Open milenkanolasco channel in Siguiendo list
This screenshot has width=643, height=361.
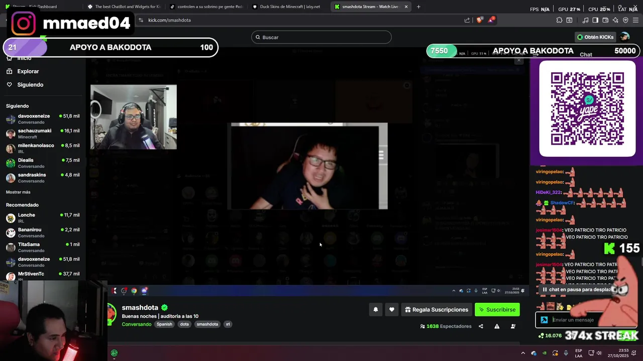pos(43,148)
